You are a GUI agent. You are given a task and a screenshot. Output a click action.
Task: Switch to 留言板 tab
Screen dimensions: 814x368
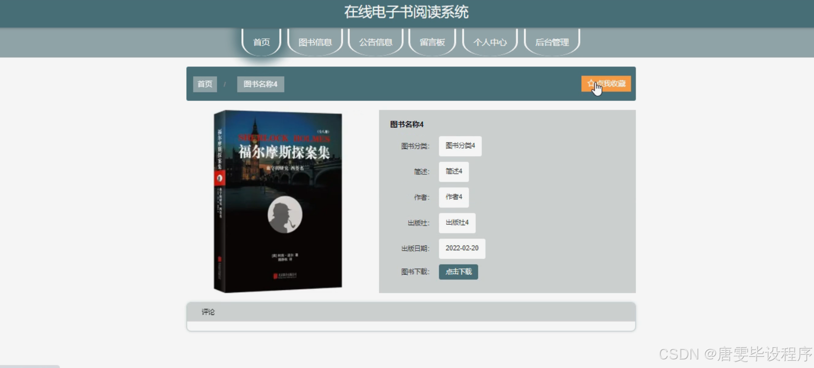[432, 42]
